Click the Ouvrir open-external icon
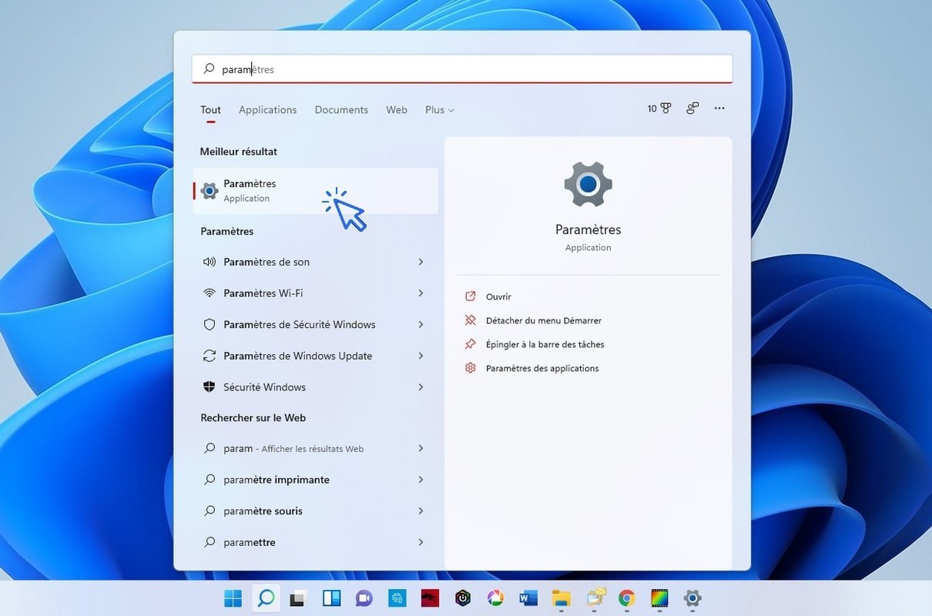The height and width of the screenshot is (616, 932). pyautogui.click(x=471, y=296)
